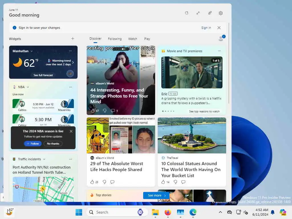Click the Sign in link
Viewport: 292px width, 219px height.
tap(206, 28)
